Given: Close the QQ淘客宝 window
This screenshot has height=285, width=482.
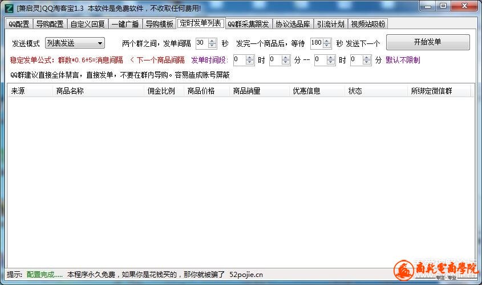Looking at the screenshot, I should [464, 6].
